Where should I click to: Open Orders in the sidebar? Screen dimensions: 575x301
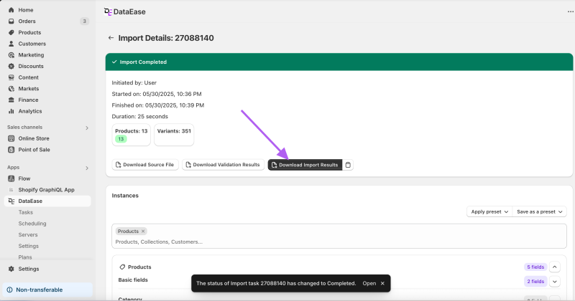point(27,21)
